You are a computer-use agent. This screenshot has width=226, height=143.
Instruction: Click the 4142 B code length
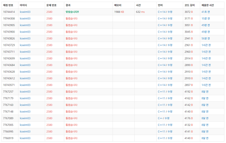coord(189,105)
